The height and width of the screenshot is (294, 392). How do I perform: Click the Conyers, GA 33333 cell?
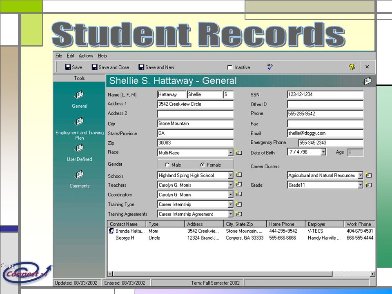[245, 238]
